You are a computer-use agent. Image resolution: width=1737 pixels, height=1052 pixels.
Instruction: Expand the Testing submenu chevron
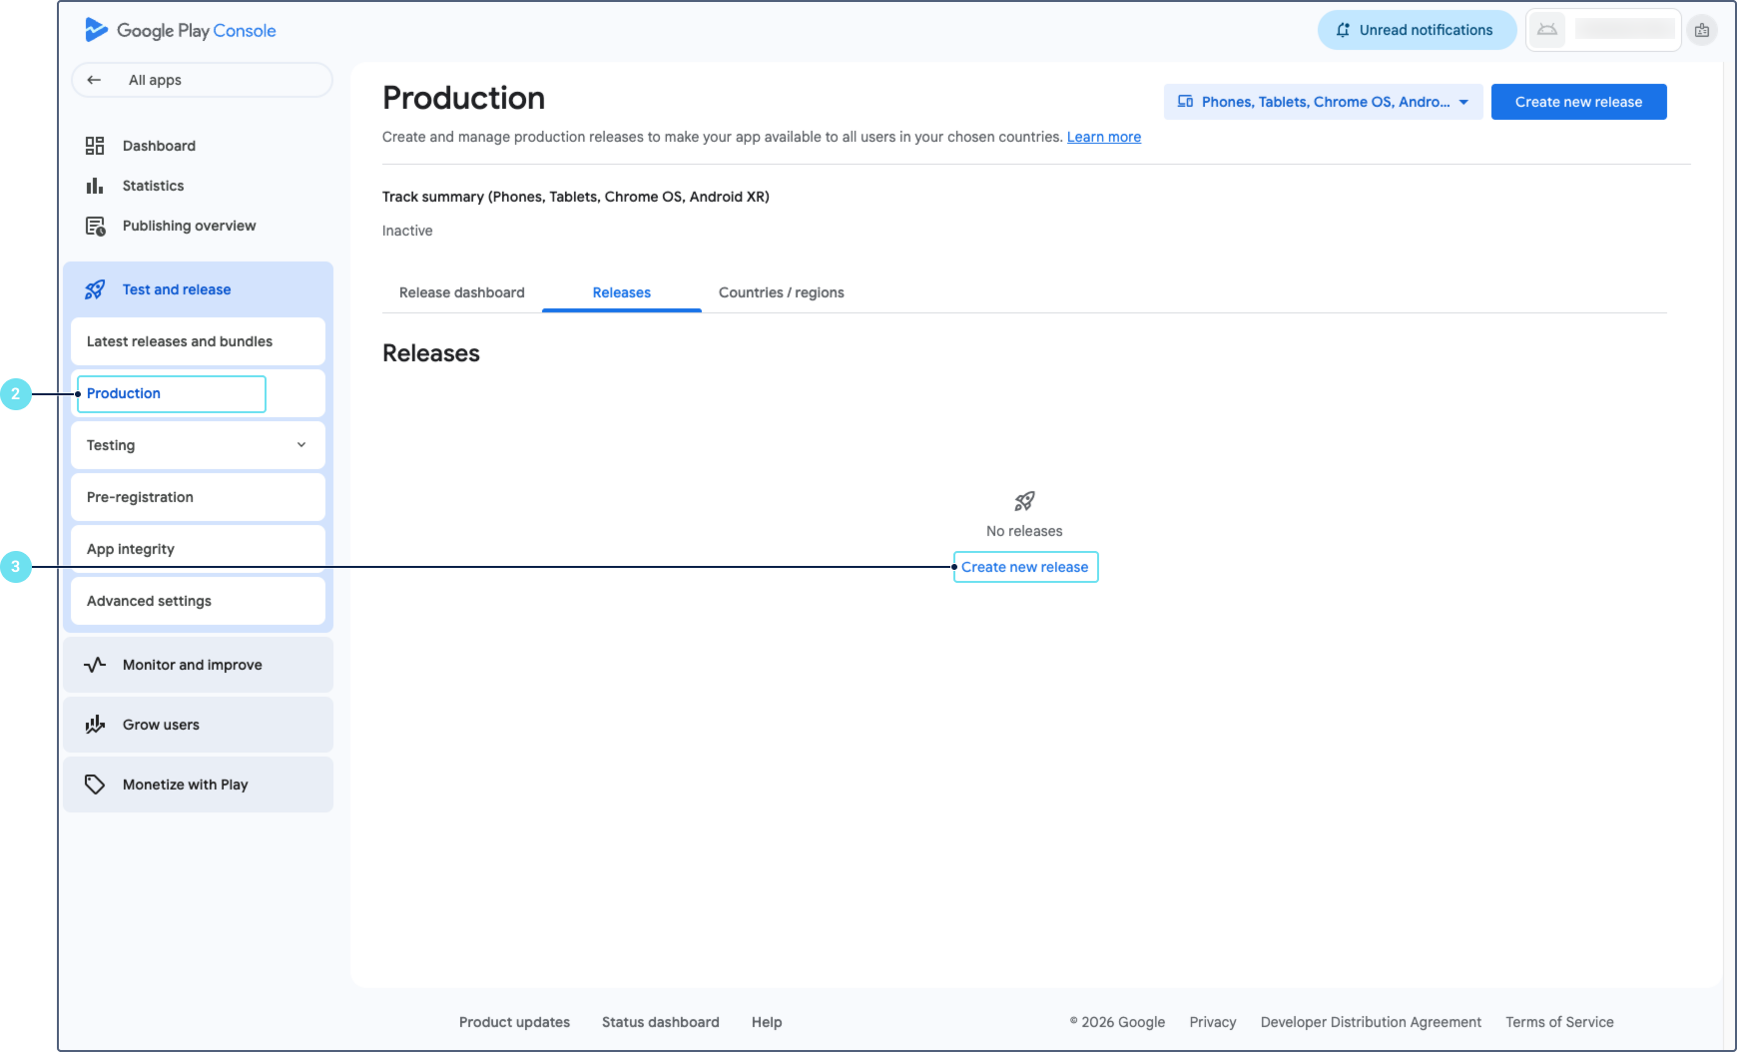[x=301, y=445]
